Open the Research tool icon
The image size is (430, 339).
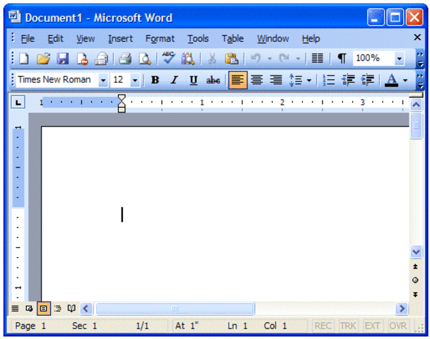188,59
